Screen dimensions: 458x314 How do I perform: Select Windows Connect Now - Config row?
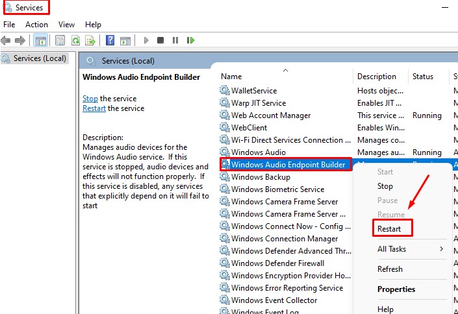tap(285, 226)
